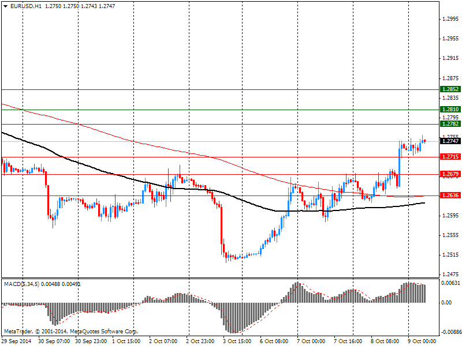Click the 2 Oct 07:00 time label
Viewport: 462px width, 346px height.
(163, 341)
